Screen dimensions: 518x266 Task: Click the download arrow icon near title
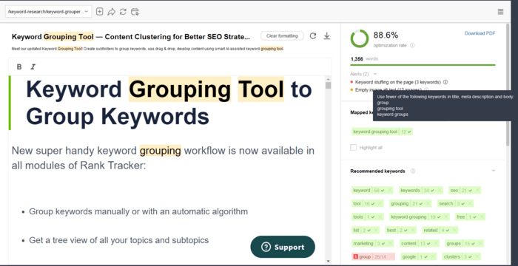click(x=327, y=36)
